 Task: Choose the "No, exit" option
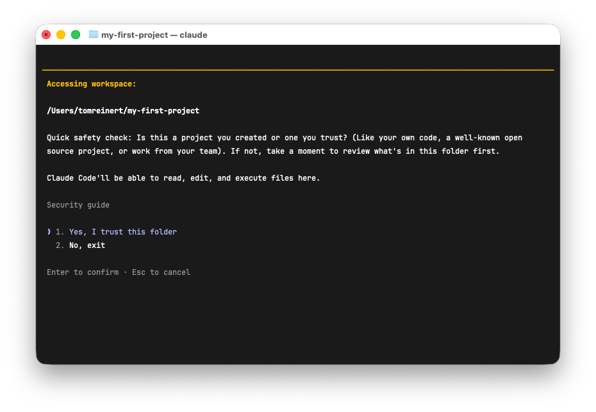pyautogui.click(x=87, y=245)
